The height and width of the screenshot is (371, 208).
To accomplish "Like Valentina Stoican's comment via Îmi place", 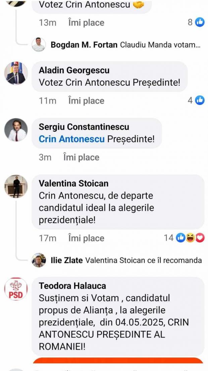I will tap(86, 238).
